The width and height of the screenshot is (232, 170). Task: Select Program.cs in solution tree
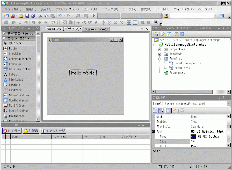point(177,73)
